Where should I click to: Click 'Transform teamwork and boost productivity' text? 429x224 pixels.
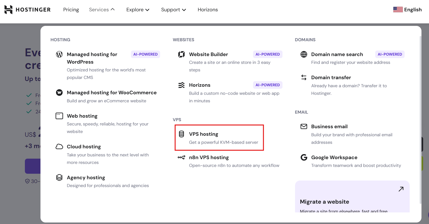click(x=356, y=165)
